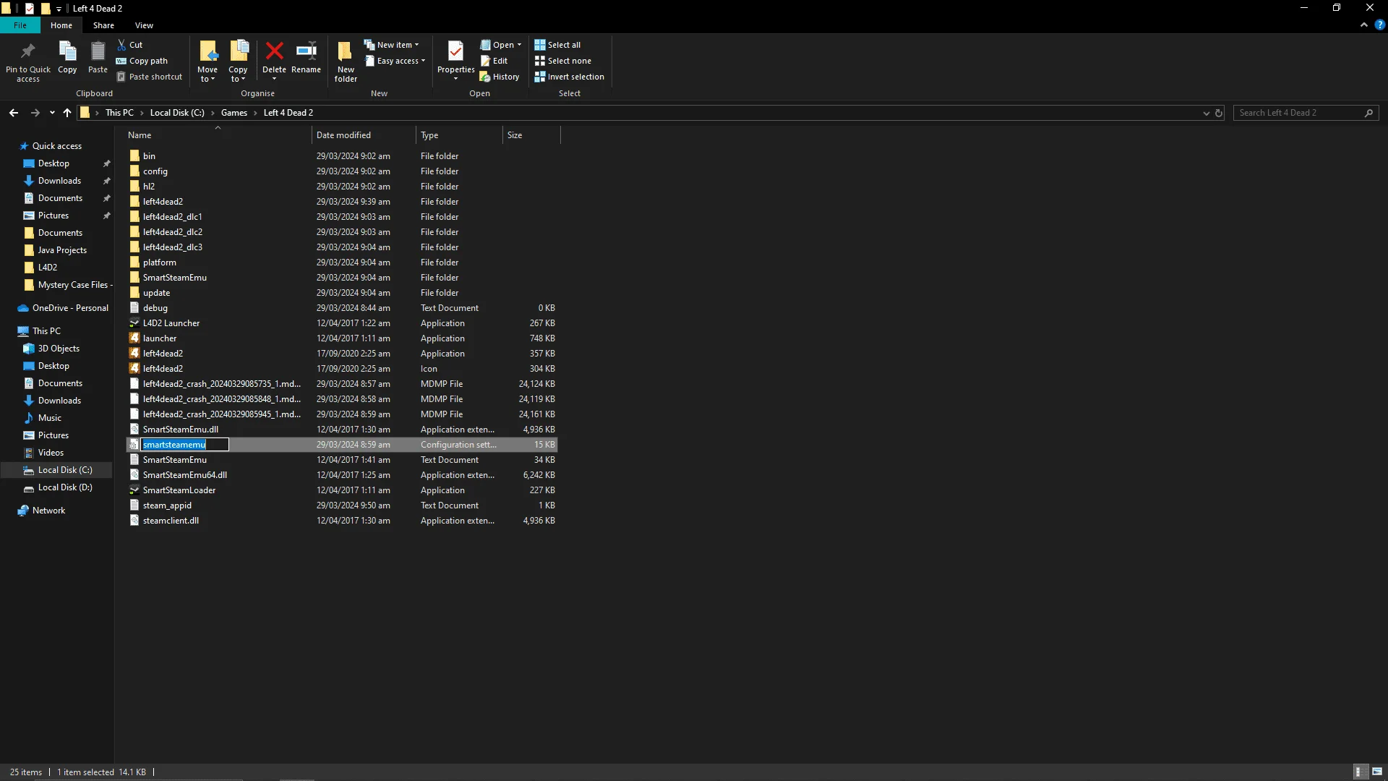Open Quick Access Toolbar customize dropdown
Screen dimensions: 1388x781
[59, 9]
